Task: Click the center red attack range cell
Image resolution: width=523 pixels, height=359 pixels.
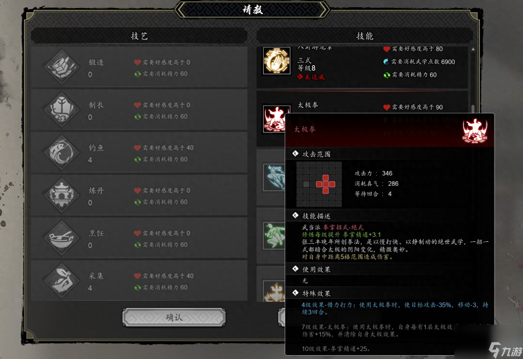Action: (x=326, y=184)
